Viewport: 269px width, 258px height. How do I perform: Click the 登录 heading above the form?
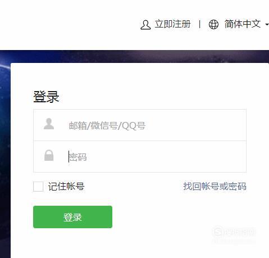click(46, 97)
